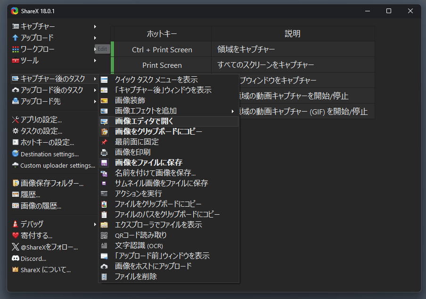Click the QRコード読み取り icon
Image resolution: width=426 pixels, height=299 pixels.
pos(104,235)
